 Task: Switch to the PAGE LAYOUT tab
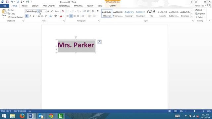(49, 6)
